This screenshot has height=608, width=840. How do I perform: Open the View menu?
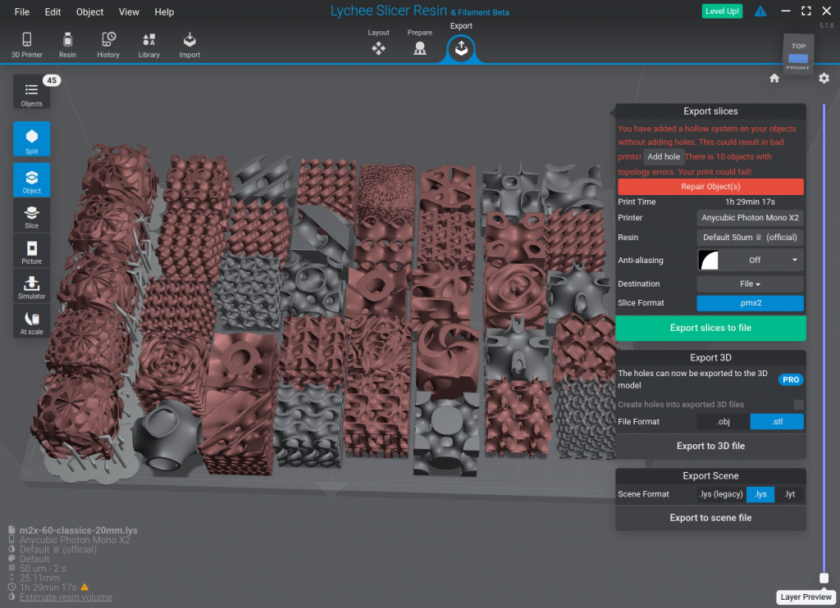click(x=129, y=11)
